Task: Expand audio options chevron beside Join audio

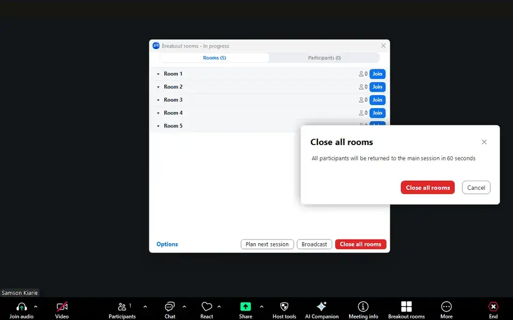Action: tap(36, 307)
